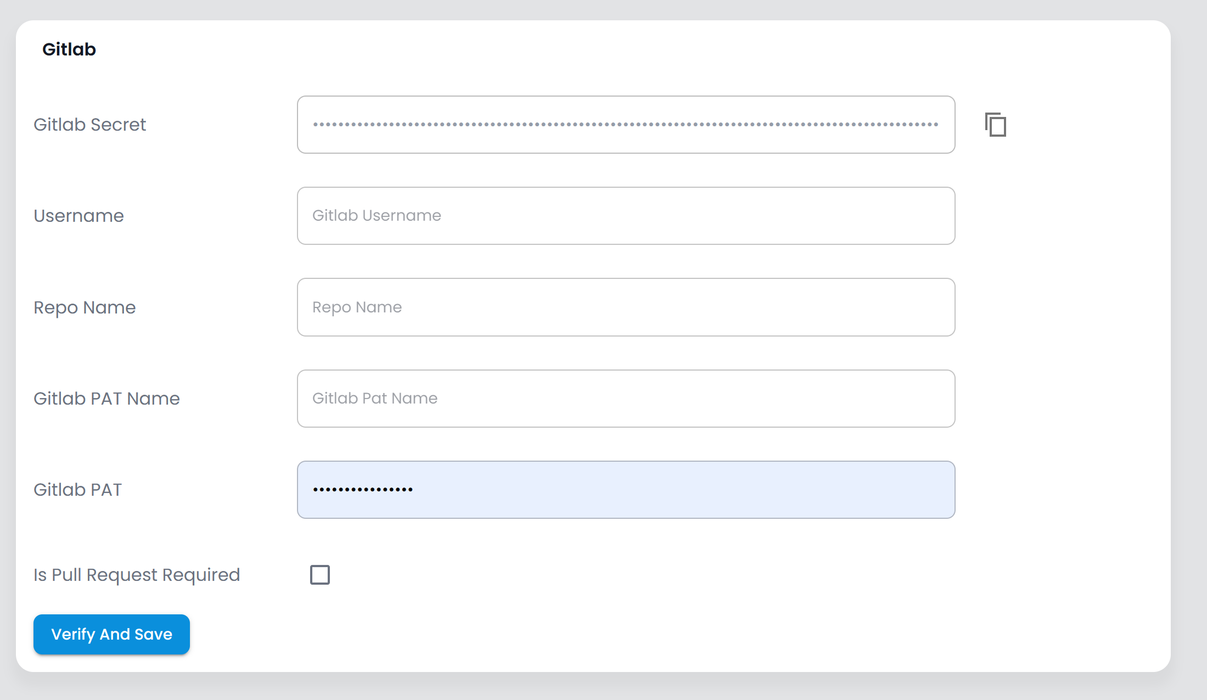Click the 'Gitlab PAT' label text
The image size is (1207, 700).
pyautogui.click(x=77, y=490)
